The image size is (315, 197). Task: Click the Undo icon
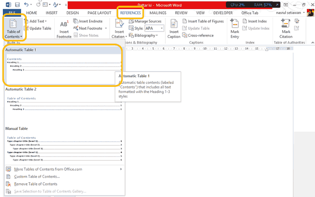(26, 4)
